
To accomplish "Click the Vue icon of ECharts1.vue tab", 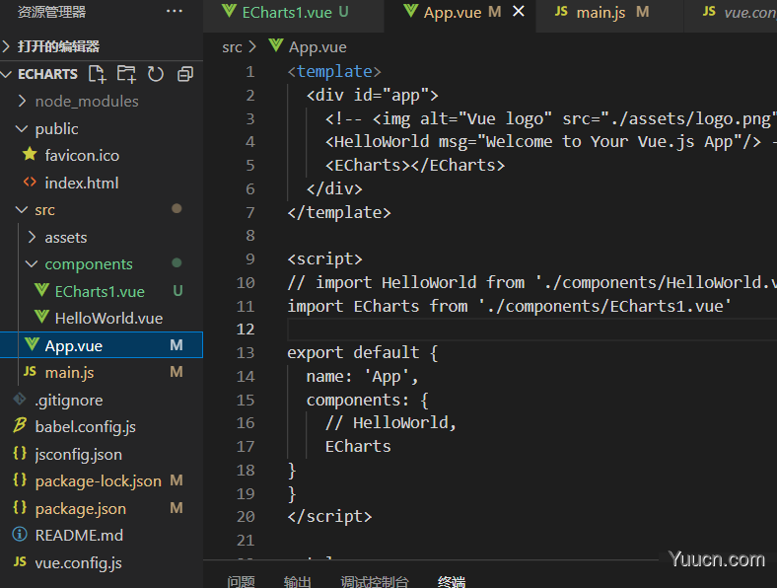I will (x=229, y=12).
